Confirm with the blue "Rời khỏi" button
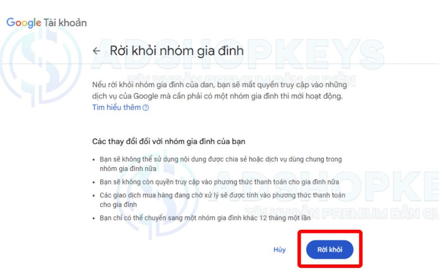The image size is (439, 274). point(330,250)
